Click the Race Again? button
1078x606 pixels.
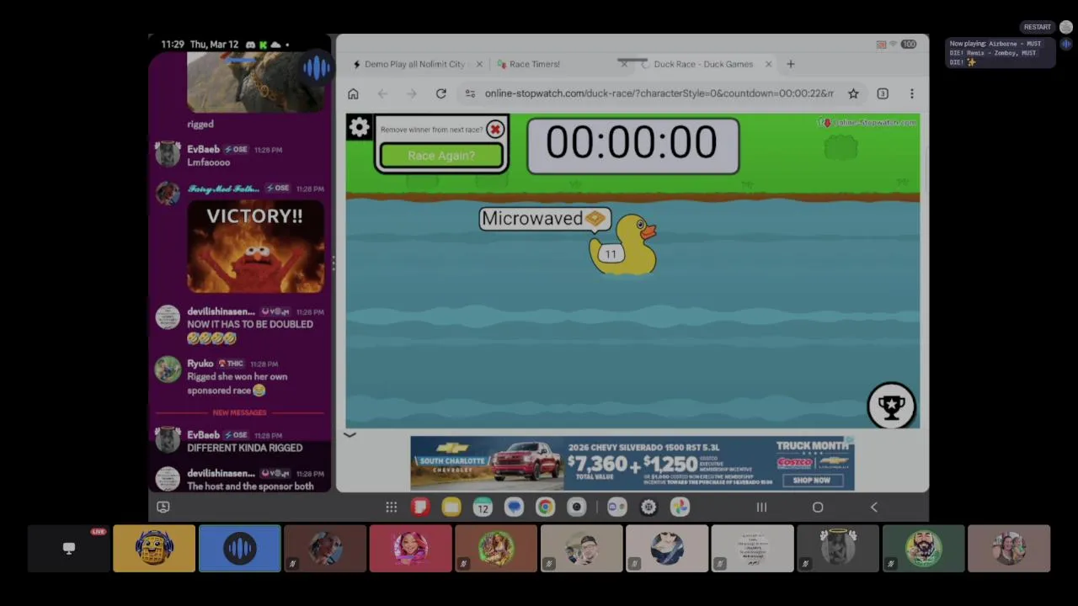[441, 156]
